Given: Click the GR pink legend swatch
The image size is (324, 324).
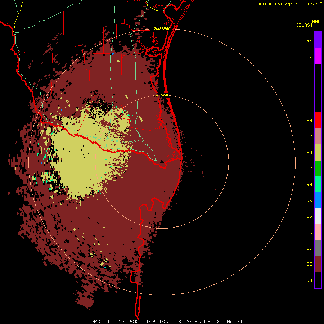Looking at the screenshot, I should 318,136.
